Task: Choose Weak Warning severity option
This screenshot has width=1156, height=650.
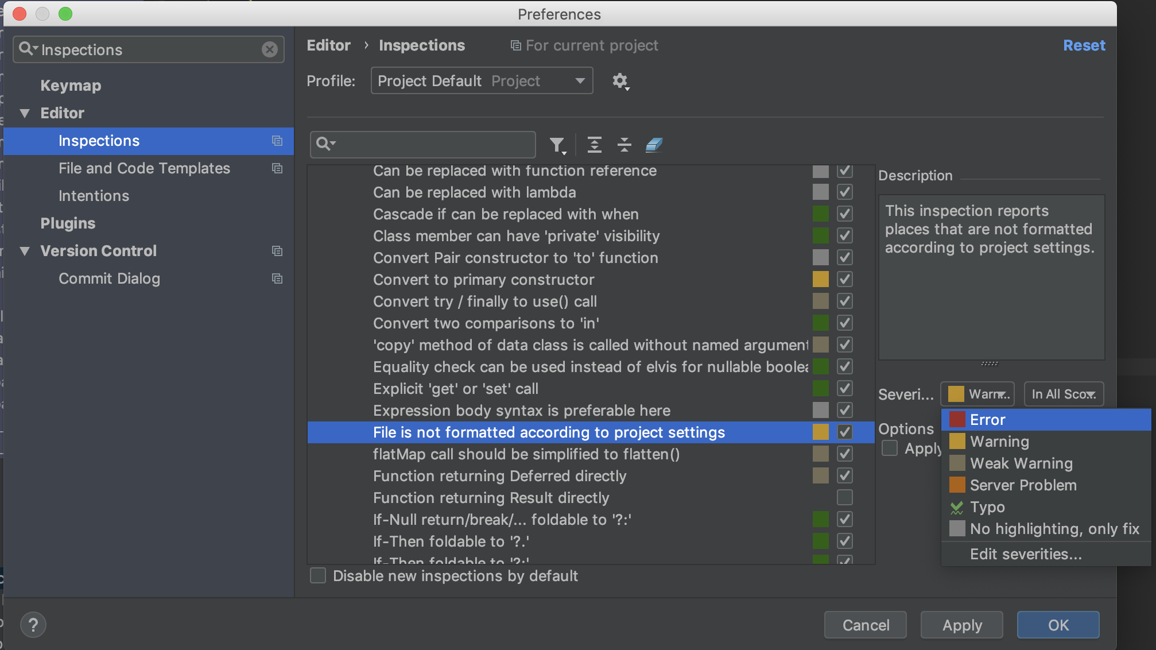Action: coord(1046,463)
